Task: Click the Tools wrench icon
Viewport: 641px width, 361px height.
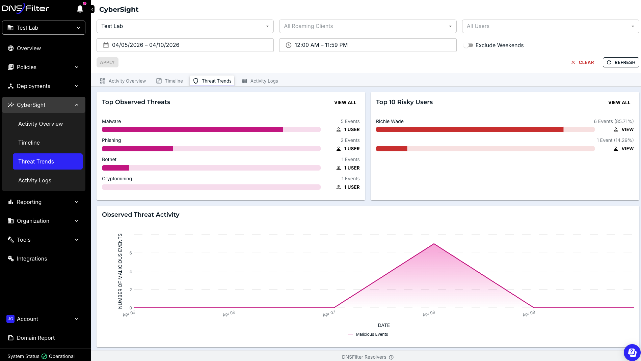Action: click(11, 240)
